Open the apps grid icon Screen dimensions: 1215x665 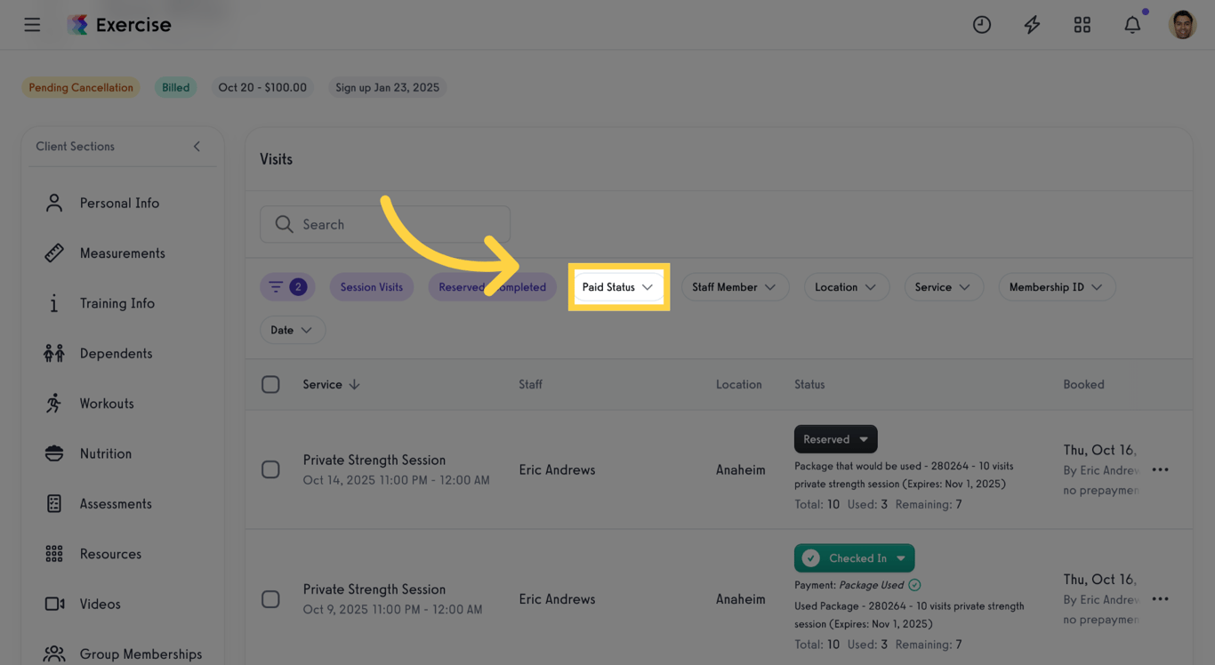(x=1082, y=24)
